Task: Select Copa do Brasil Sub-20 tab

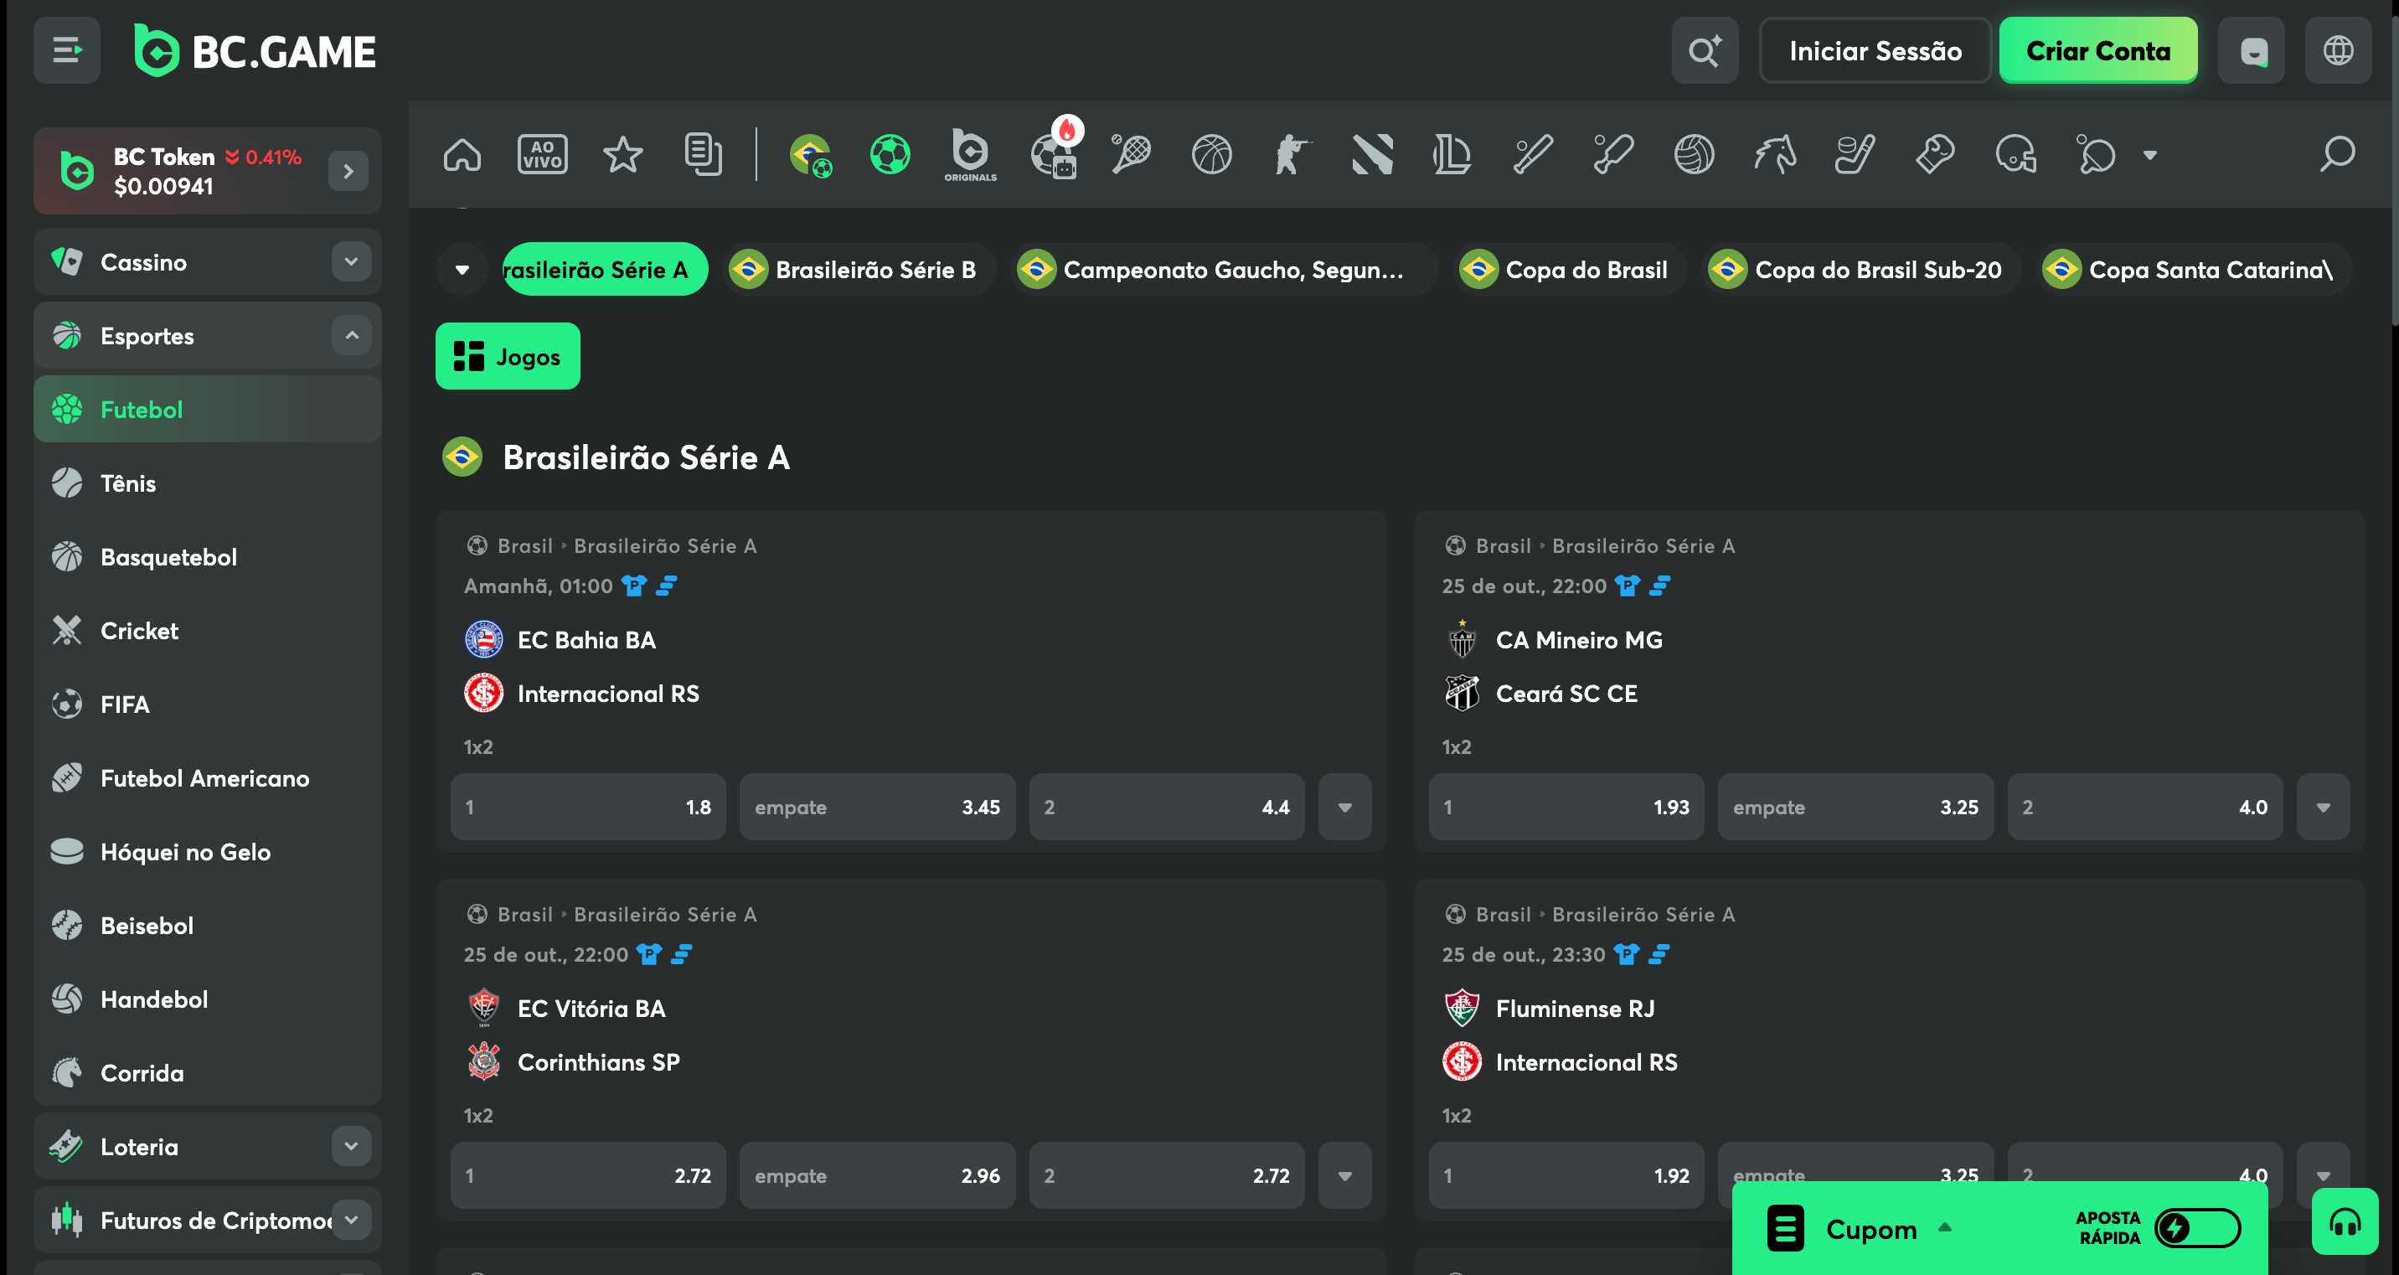Action: [1860, 270]
